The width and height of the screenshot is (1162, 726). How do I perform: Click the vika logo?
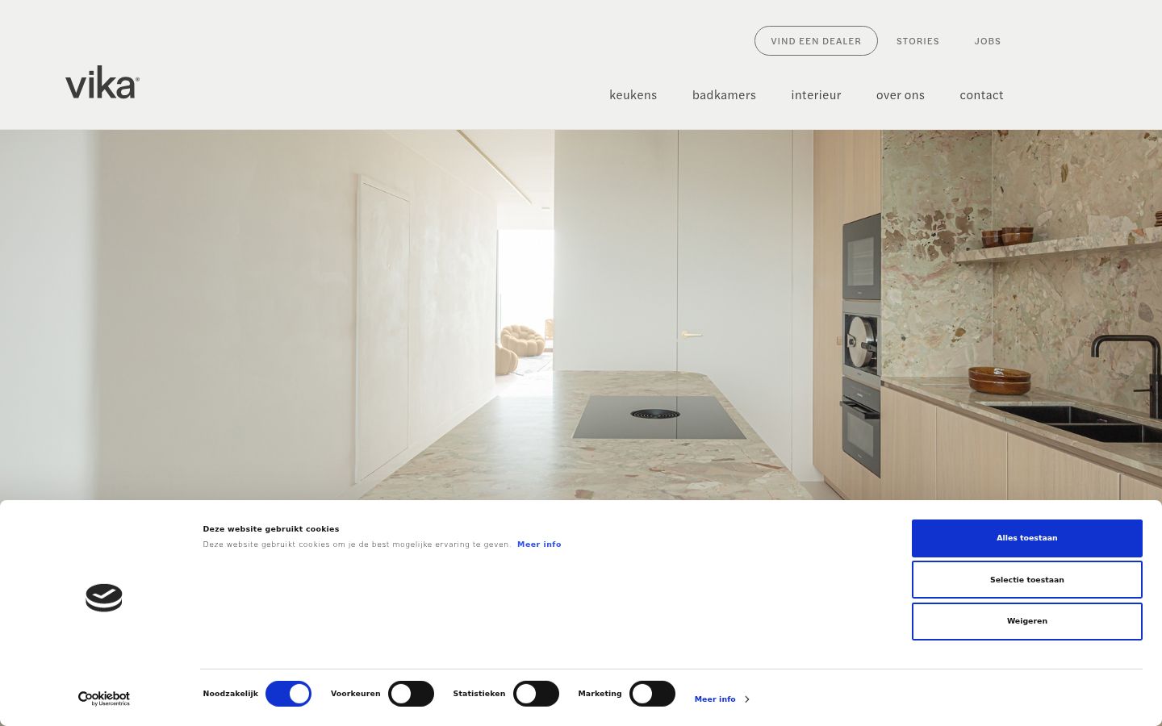click(x=102, y=82)
